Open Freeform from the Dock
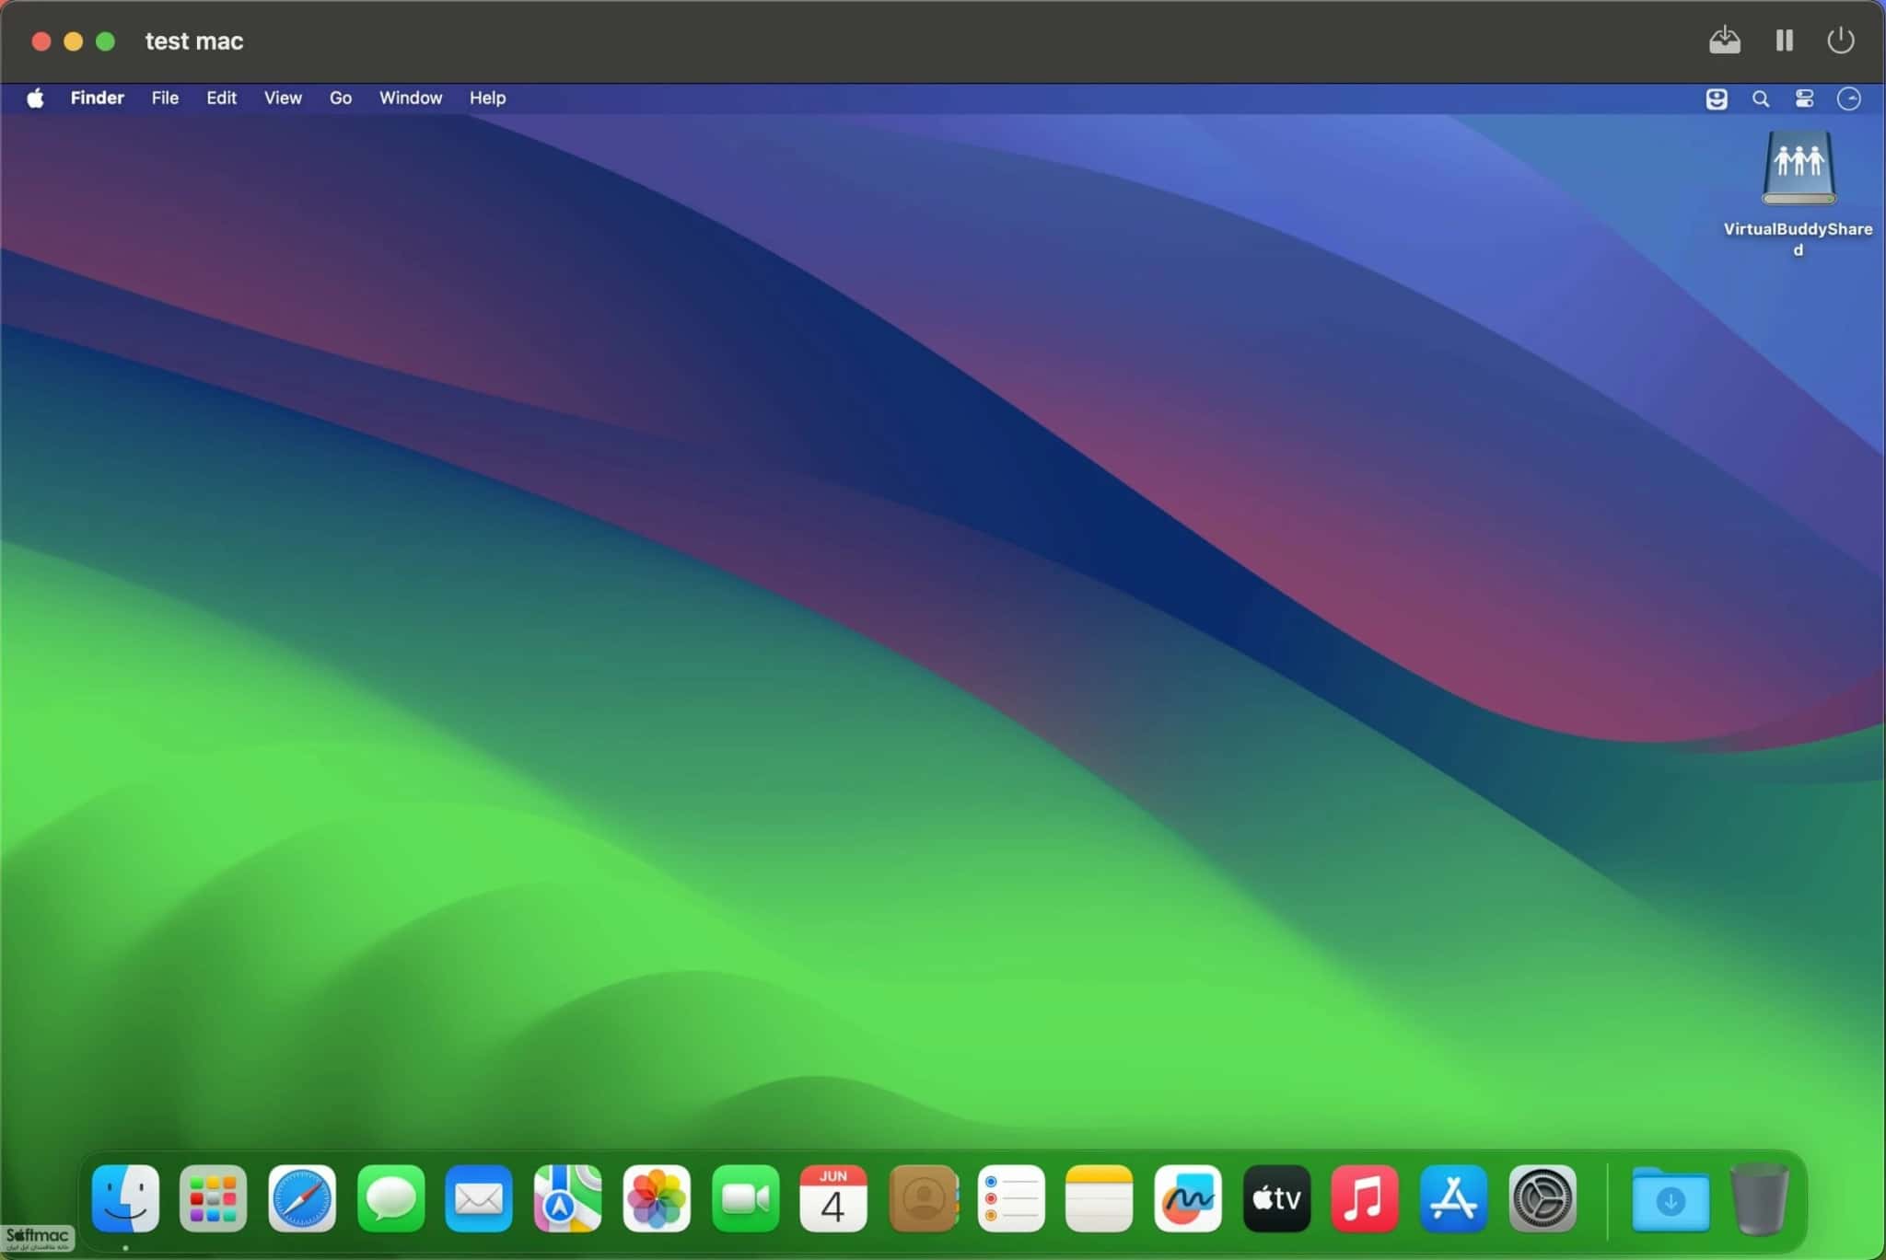 1187,1198
